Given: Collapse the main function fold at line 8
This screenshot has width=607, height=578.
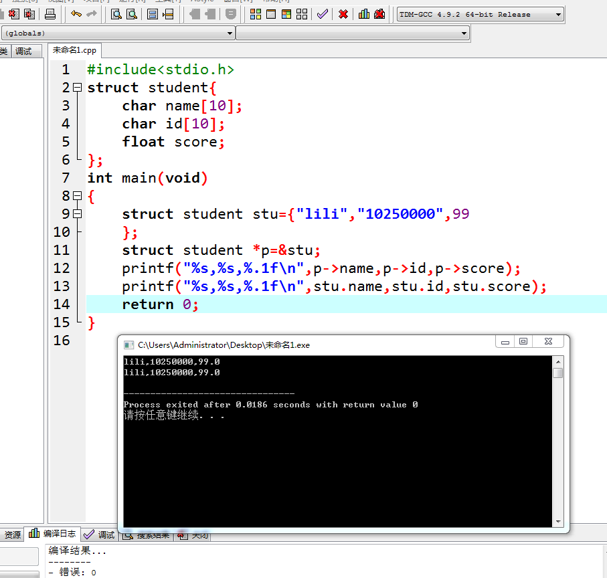Looking at the screenshot, I should pyautogui.click(x=78, y=196).
